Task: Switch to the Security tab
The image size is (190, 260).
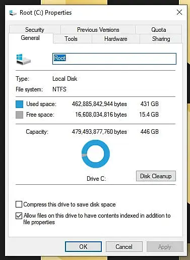Action: [35, 30]
